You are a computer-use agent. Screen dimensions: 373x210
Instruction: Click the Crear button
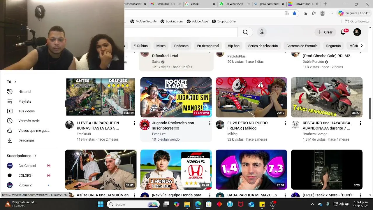point(325,32)
